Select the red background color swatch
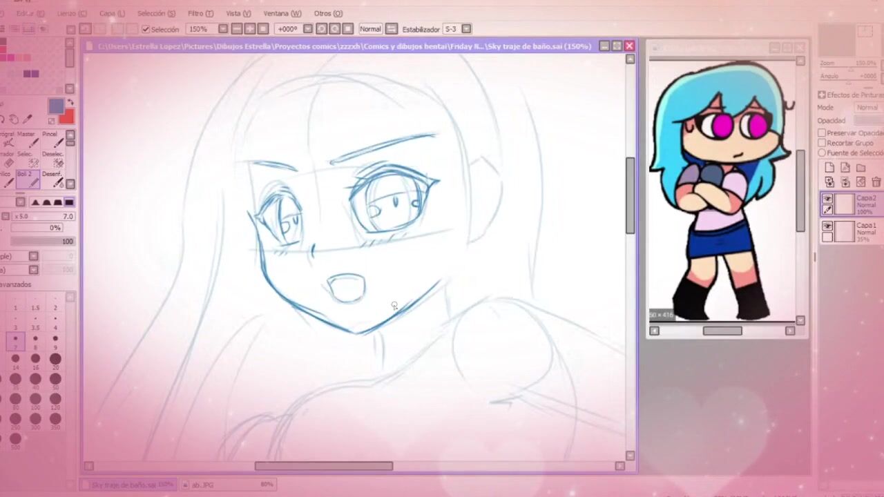This screenshot has height=497, width=884. [67, 116]
